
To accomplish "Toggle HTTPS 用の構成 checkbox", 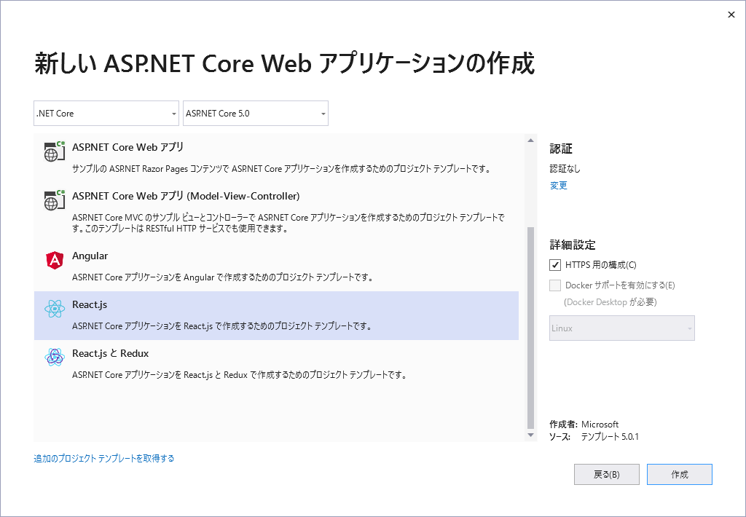I will click(x=554, y=265).
